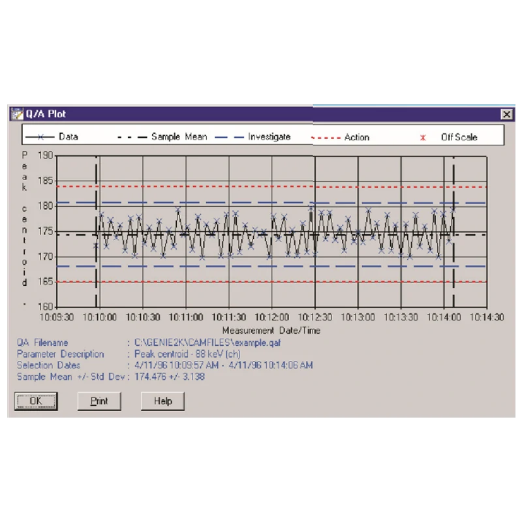Click the Q/A Plot title bar icon

tap(17, 114)
